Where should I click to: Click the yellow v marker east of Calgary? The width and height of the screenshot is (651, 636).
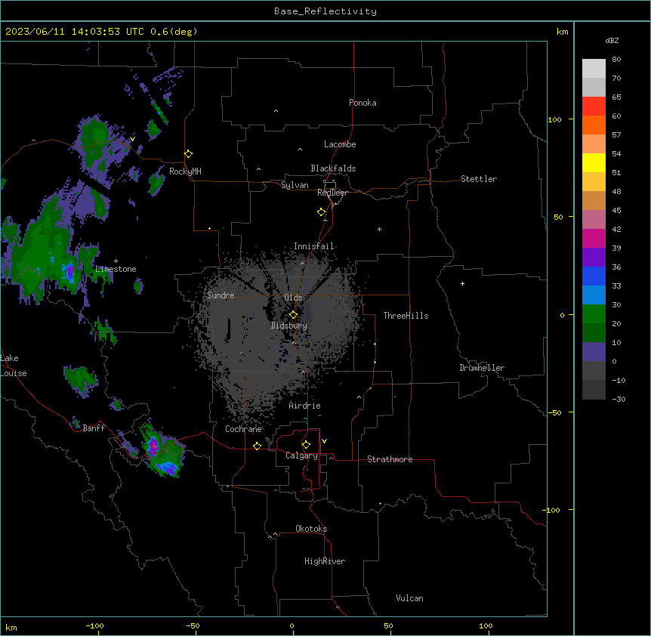[x=324, y=441]
